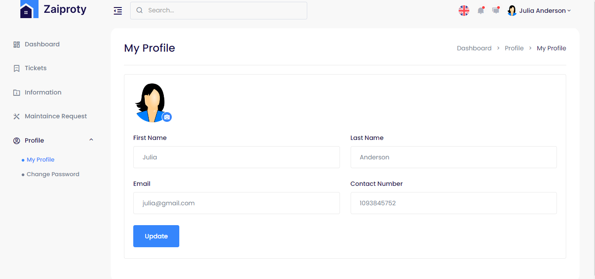Click the Dashboard grid icon in sidebar
The image size is (595, 279).
pos(17,44)
